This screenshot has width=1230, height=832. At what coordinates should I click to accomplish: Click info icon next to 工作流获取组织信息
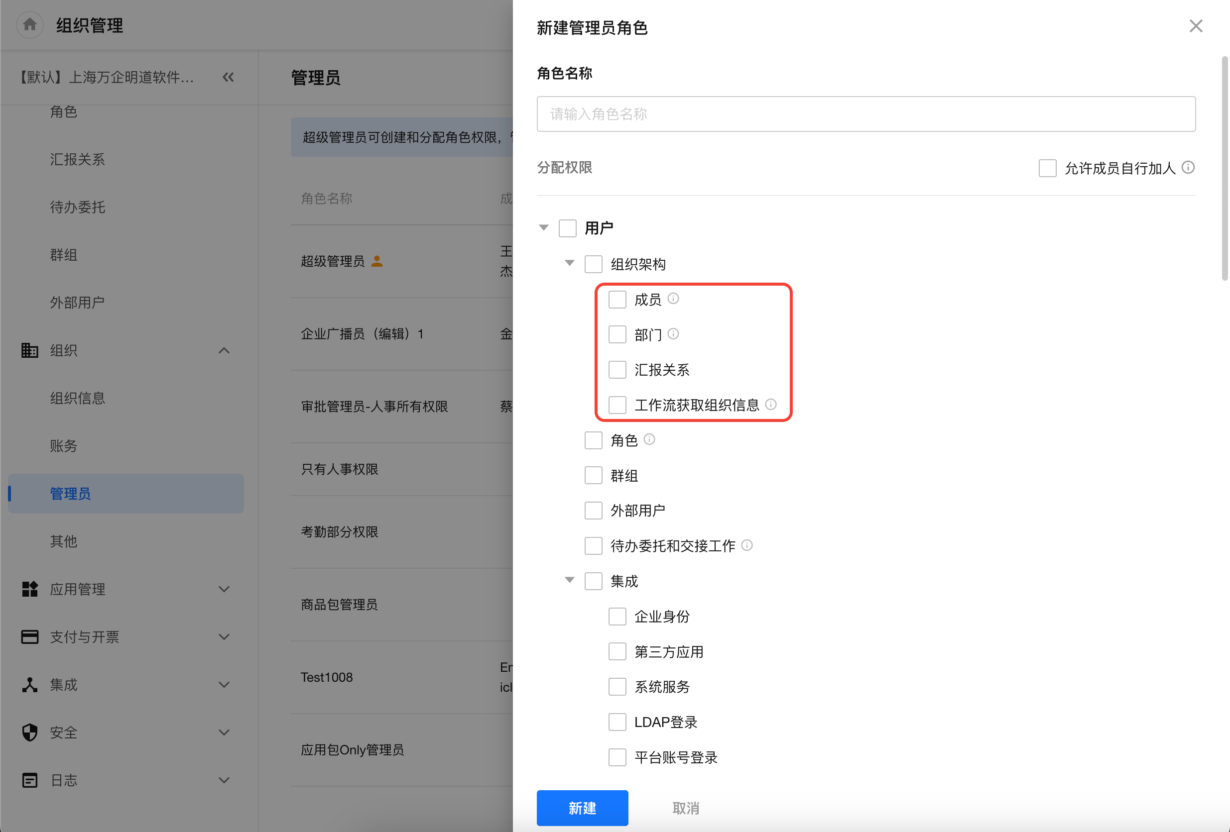tap(771, 405)
